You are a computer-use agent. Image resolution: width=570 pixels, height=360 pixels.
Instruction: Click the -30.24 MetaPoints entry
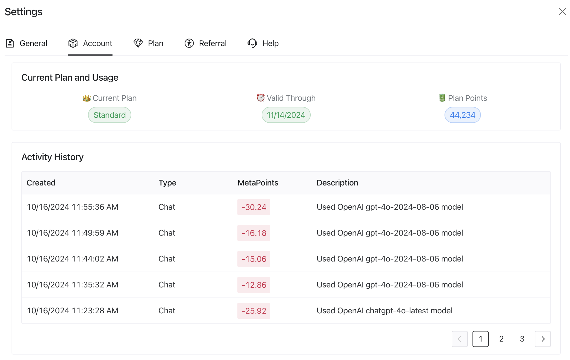click(x=254, y=207)
